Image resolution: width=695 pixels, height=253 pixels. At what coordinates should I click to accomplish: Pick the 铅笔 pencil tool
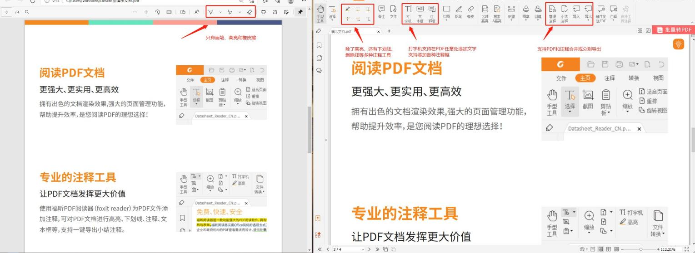(x=459, y=12)
